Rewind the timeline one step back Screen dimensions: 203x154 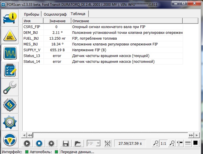click(x=30, y=135)
